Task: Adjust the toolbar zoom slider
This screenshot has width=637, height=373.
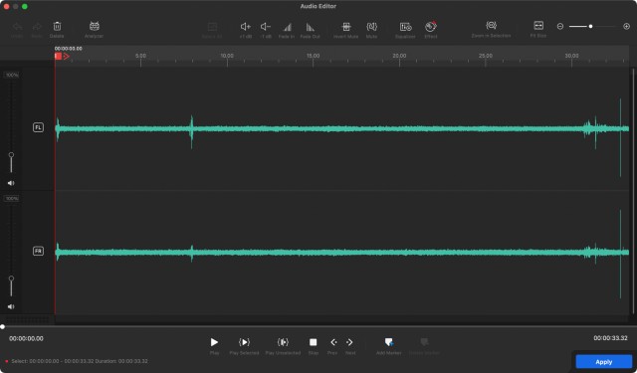Action: click(590, 27)
